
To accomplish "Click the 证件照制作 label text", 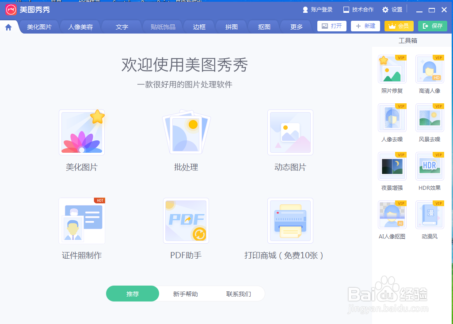I will [82, 255].
